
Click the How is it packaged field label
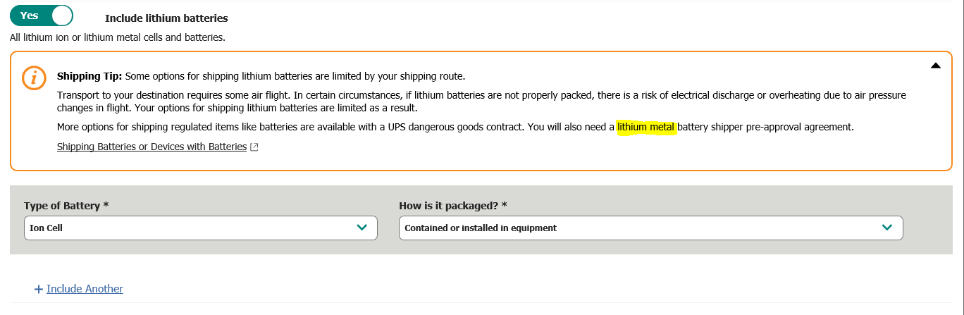(x=452, y=206)
